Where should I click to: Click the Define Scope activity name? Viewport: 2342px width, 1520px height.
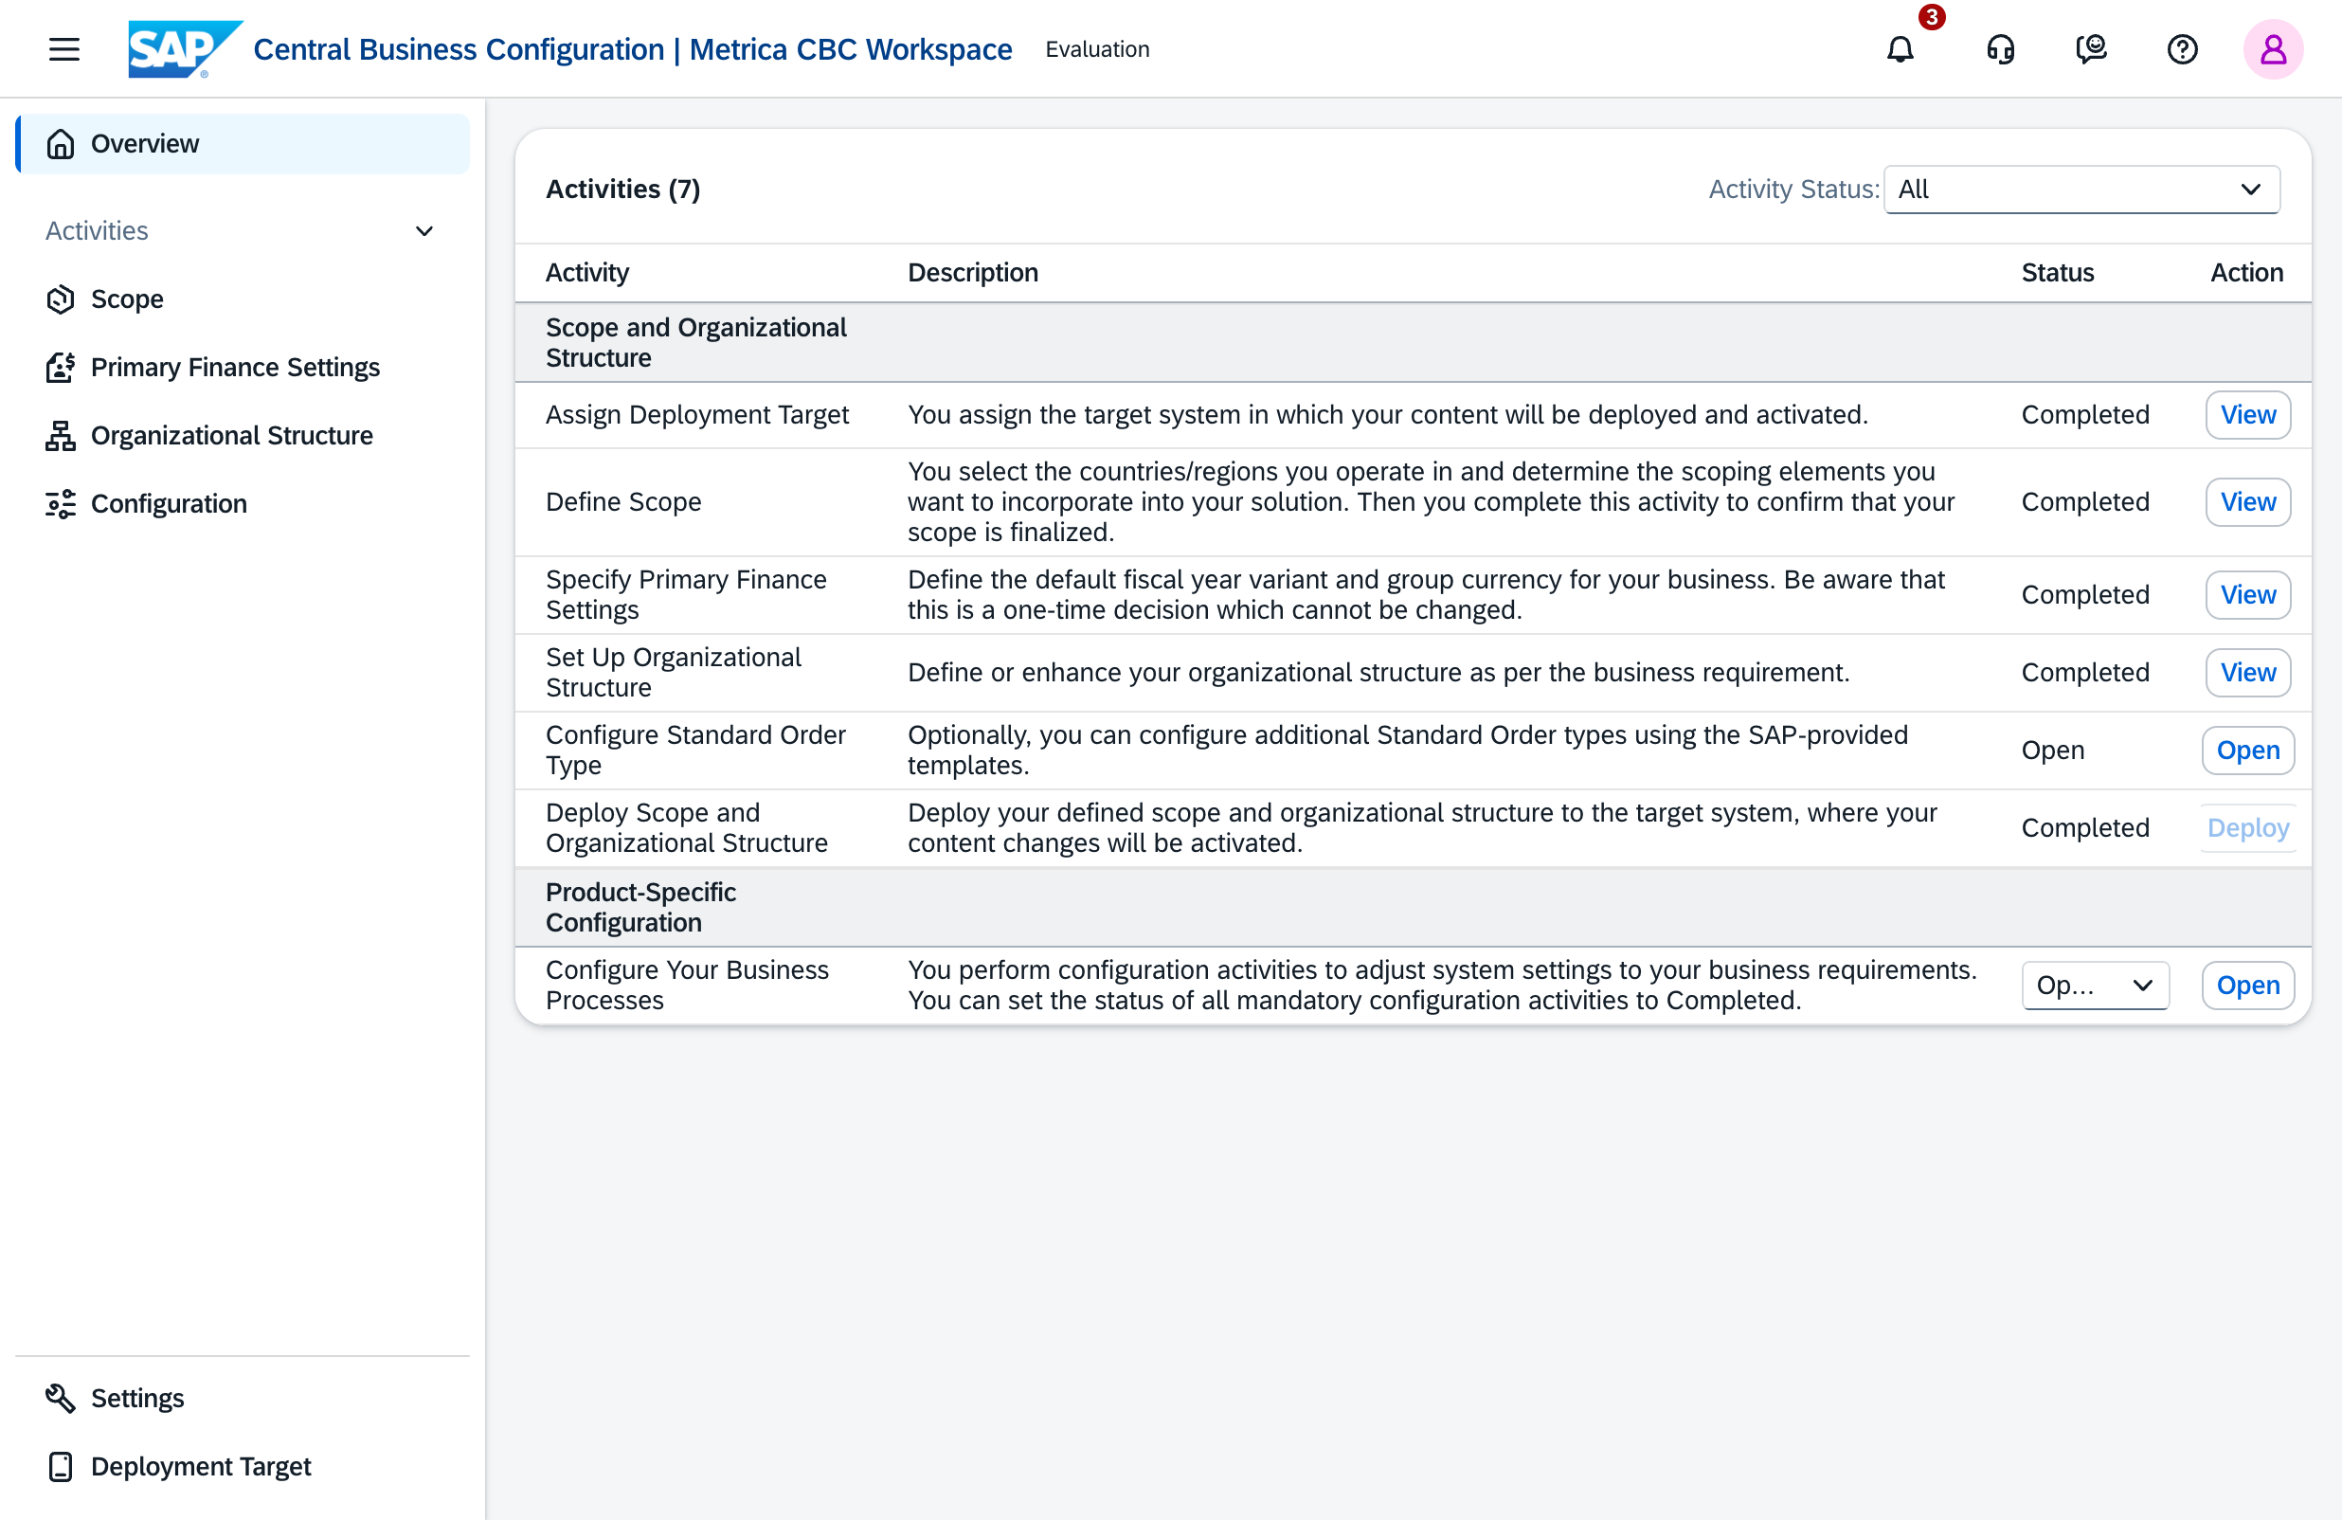click(622, 502)
